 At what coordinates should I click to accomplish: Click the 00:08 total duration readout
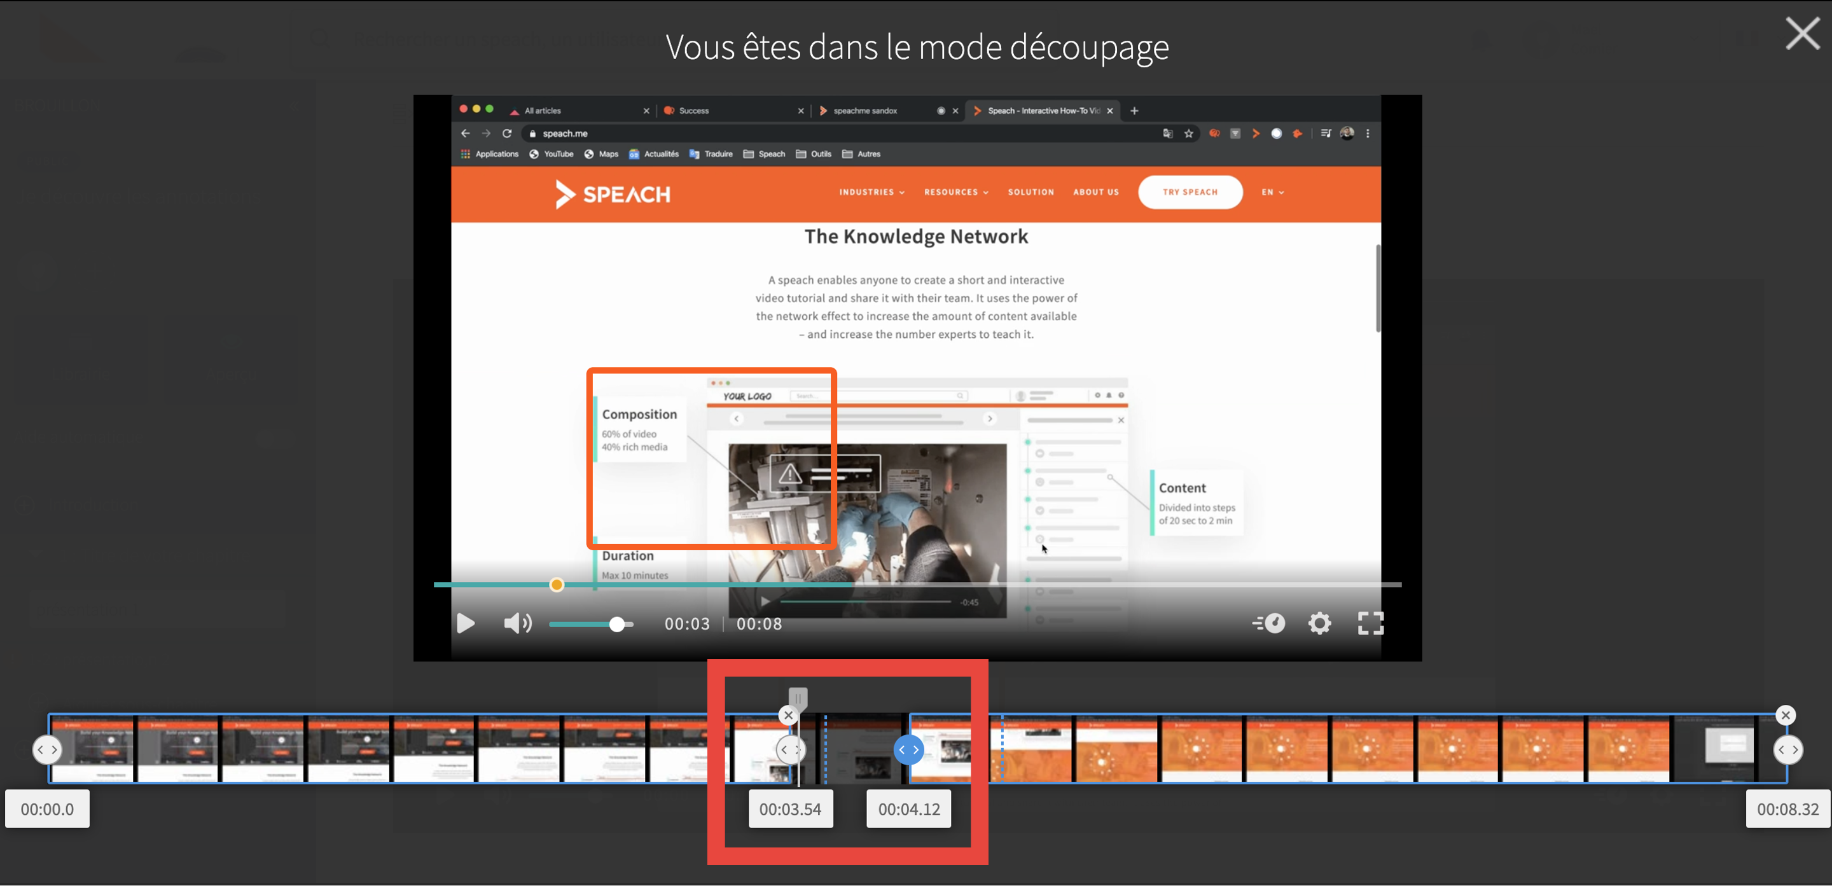pos(759,623)
